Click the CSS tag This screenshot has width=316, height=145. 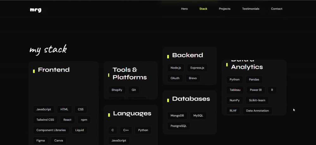81,109
